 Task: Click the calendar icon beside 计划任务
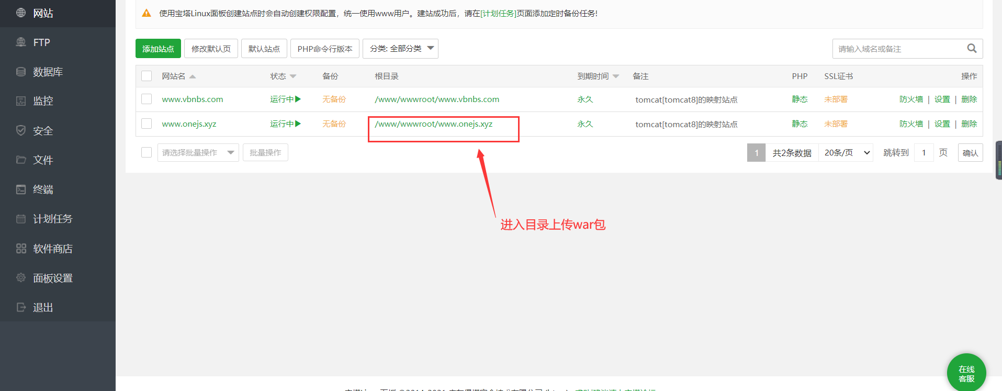[x=21, y=219]
